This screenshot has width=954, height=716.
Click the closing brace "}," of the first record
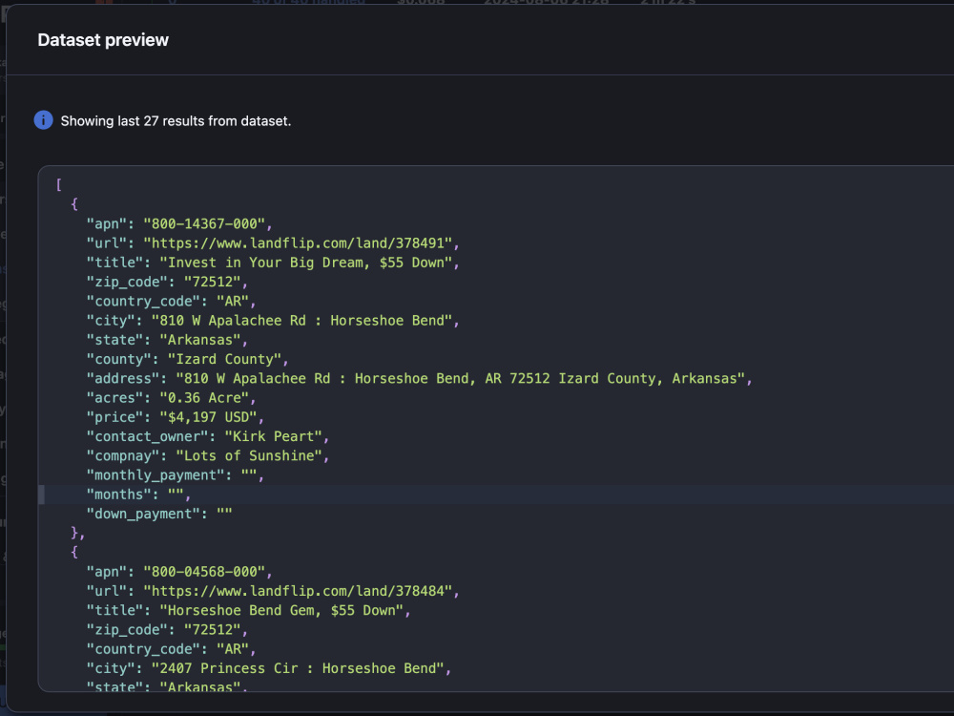pyautogui.click(x=78, y=534)
